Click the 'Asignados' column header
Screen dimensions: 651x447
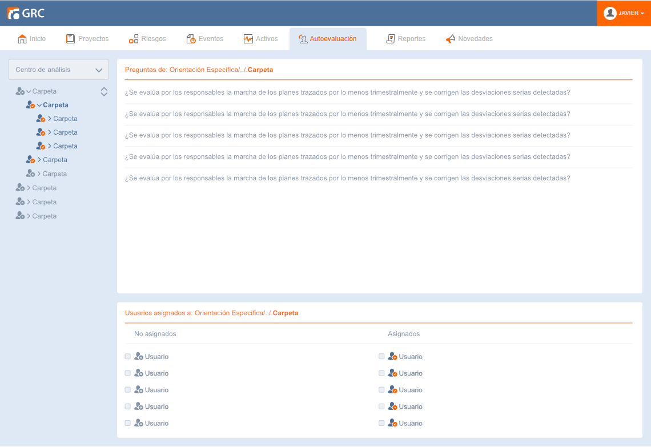(x=404, y=334)
